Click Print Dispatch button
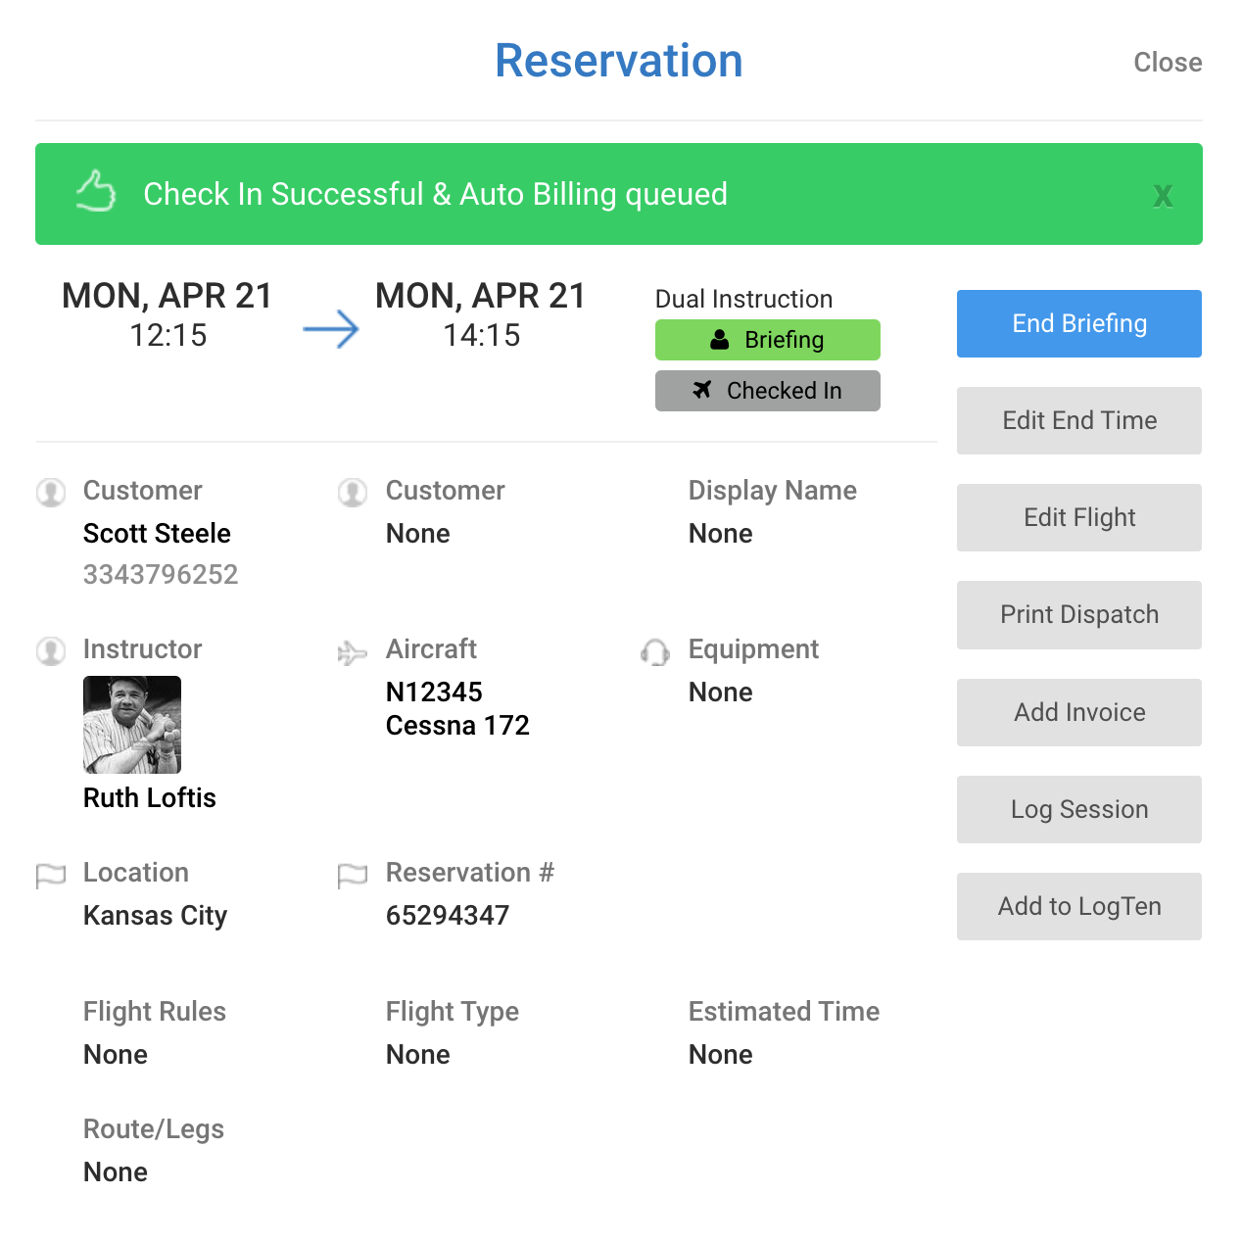This screenshot has width=1242, height=1242. click(1078, 614)
